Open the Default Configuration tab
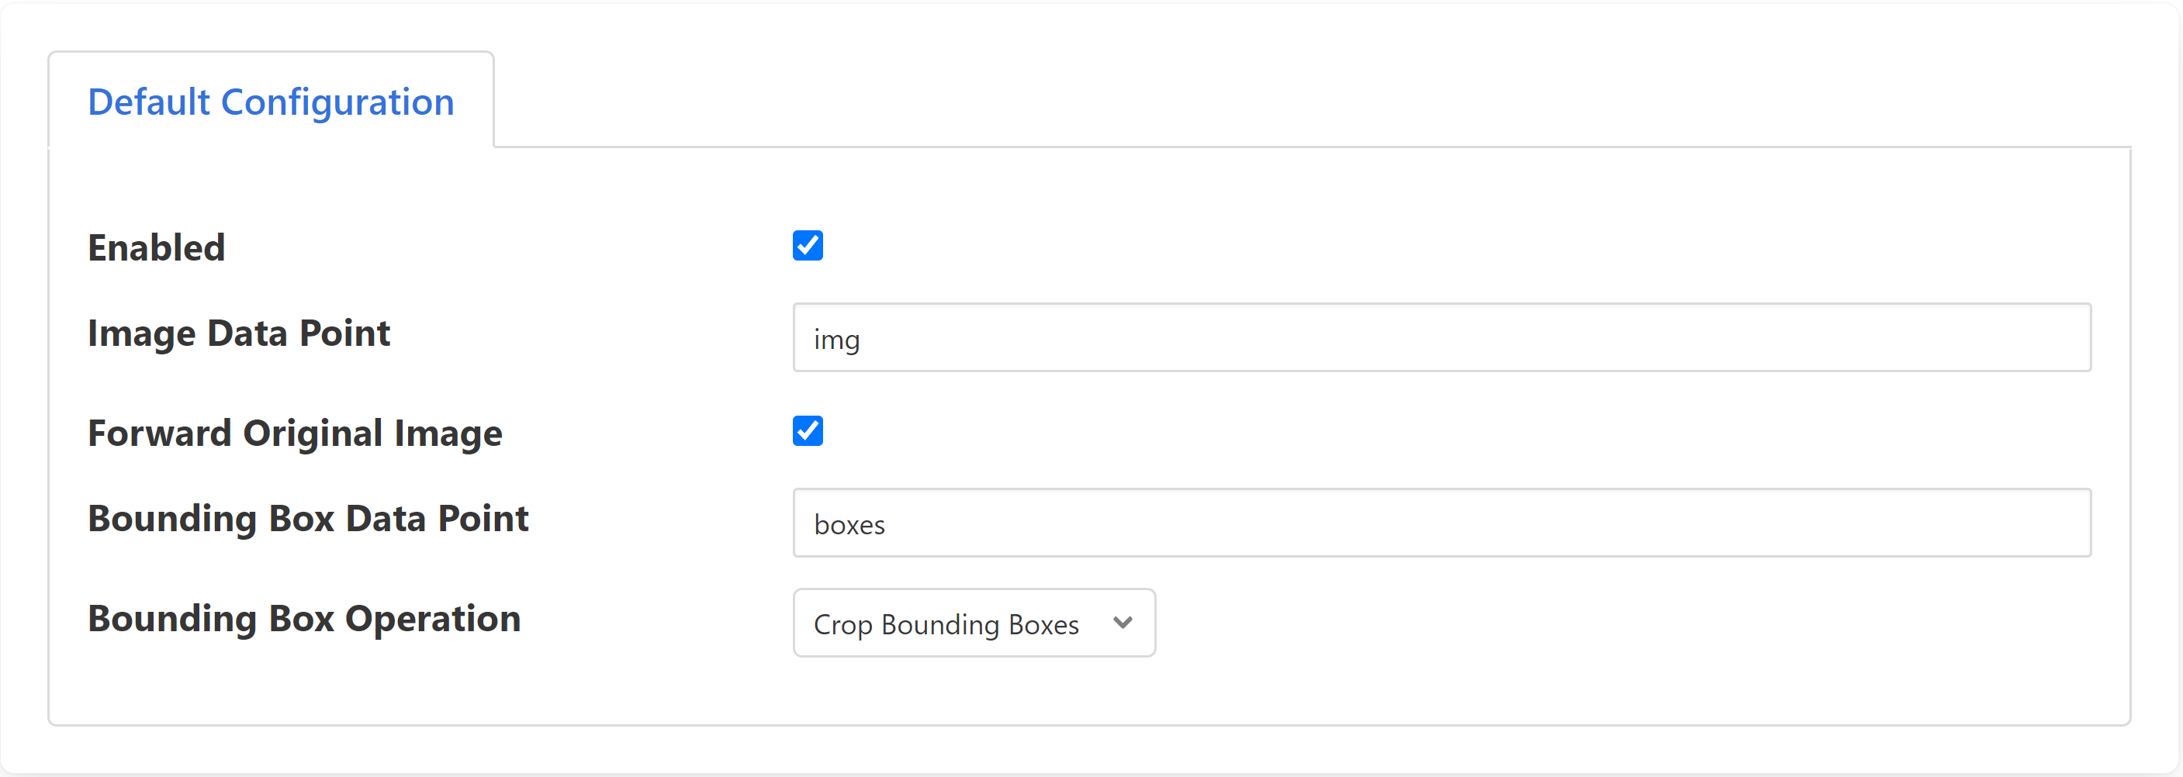 (270, 102)
